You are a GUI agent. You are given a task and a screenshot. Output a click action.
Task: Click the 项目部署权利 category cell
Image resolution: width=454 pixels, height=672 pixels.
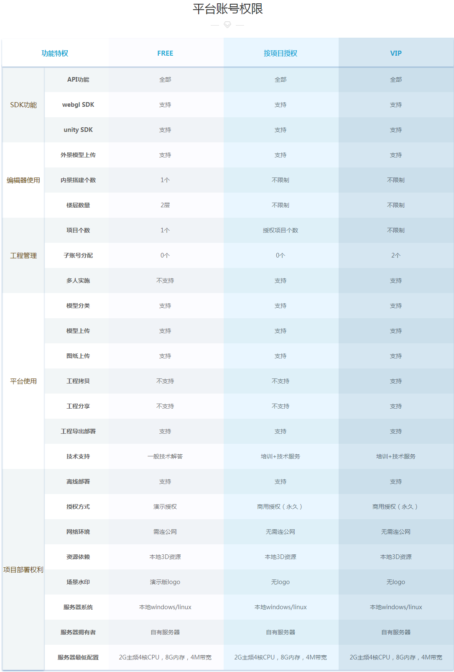(23, 569)
